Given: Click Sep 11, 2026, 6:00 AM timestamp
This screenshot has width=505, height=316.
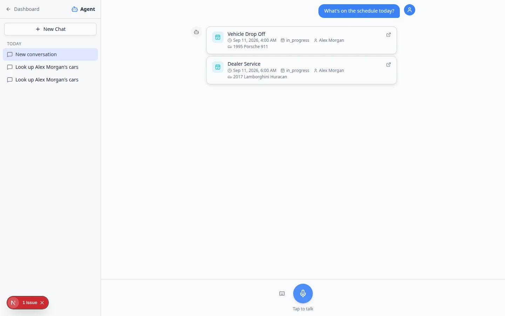Looking at the screenshot, I should (x=255, y=71).
